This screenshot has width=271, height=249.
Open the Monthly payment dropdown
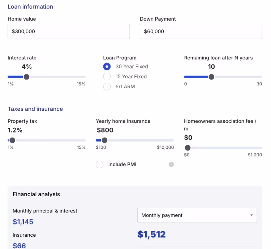(x=197, y=215)
